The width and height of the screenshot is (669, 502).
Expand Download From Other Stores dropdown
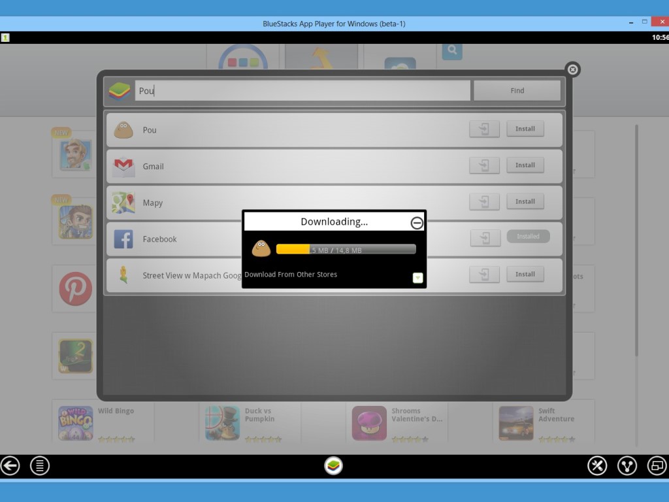point(417,278)
